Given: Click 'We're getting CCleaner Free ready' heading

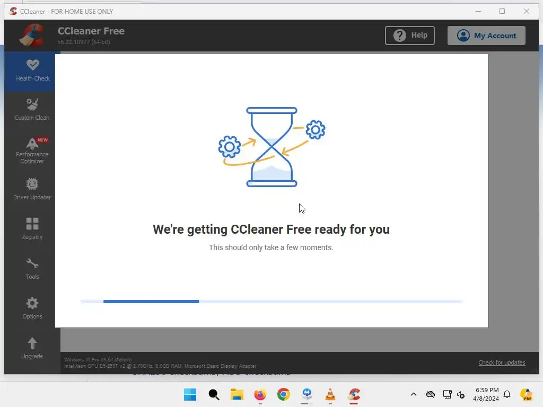Looking at the screenshot, I should [x=271, y=229].
